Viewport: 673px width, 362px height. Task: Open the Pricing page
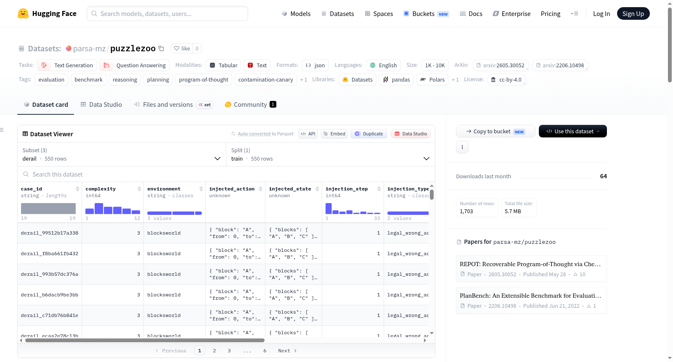[551, 14]
